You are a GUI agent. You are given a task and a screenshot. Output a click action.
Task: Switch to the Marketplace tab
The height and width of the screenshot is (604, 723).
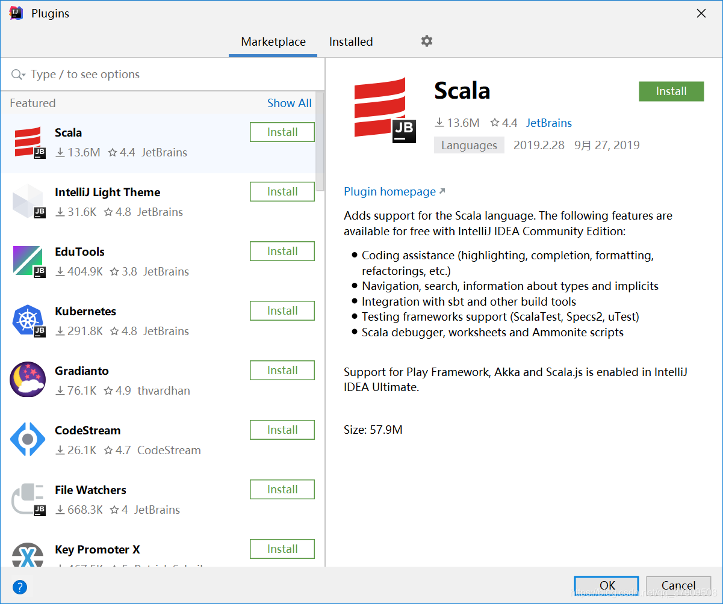point(273,42)
